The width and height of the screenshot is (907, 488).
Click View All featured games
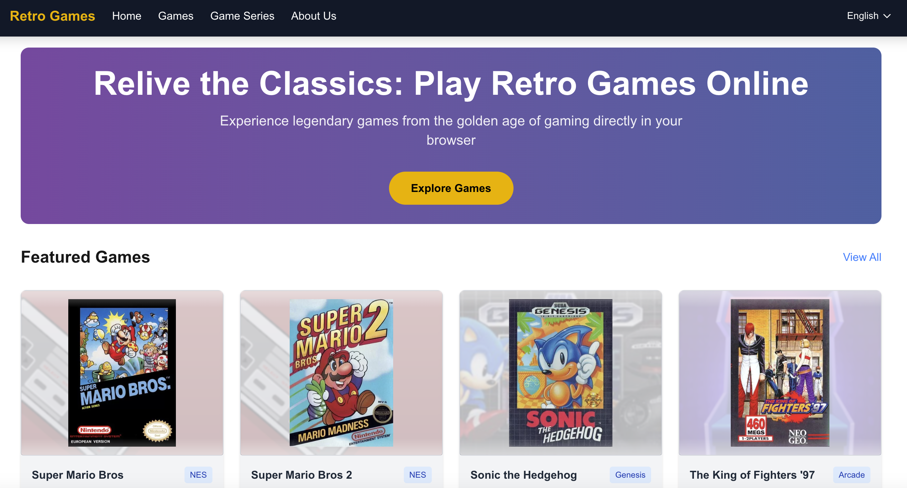861,257
